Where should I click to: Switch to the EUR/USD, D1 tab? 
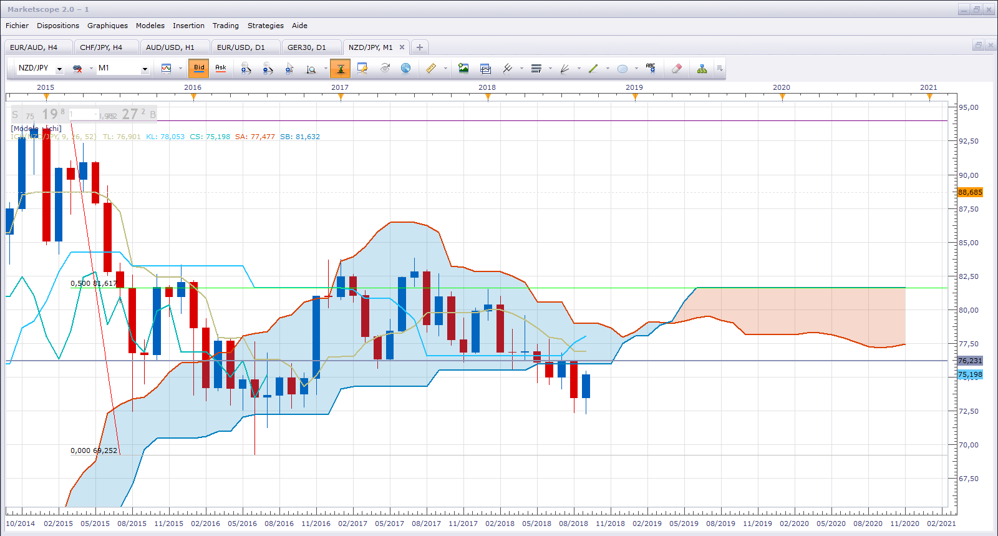tap(246, 47)
